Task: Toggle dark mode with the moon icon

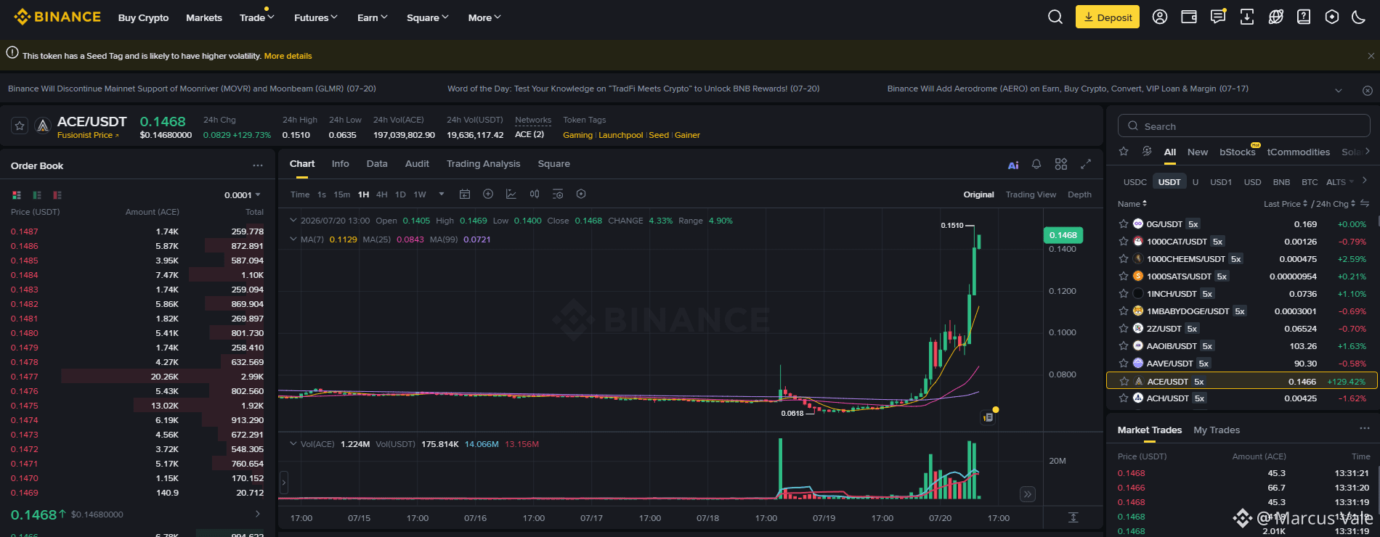Action: pos(1359,17)
